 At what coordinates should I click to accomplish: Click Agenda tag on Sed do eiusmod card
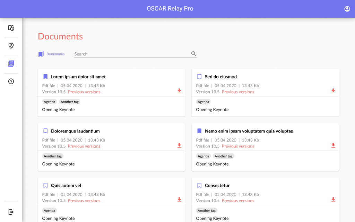[203, 102]
